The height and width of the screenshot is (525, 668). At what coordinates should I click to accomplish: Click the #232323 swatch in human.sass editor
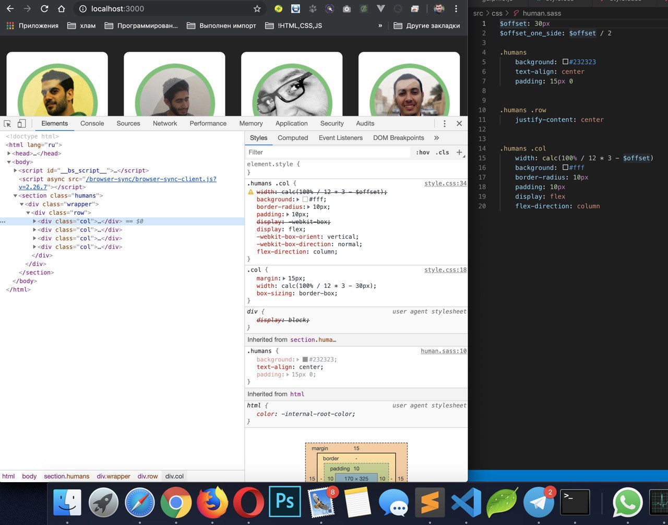pyautogui.click(x=565, y=62)
